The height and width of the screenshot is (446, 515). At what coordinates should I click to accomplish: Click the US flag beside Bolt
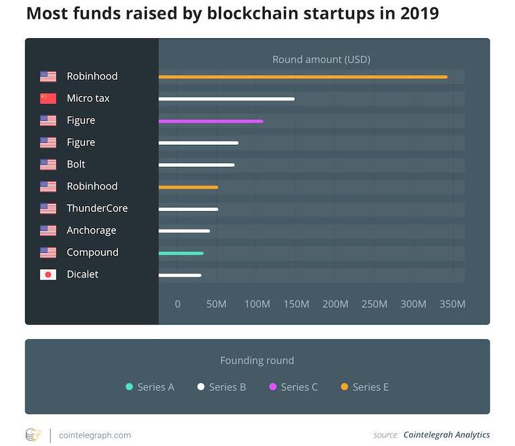[x=48, y=164]
